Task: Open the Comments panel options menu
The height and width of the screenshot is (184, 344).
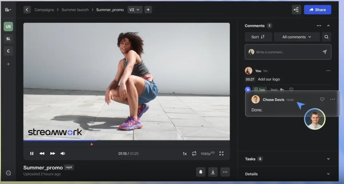Action: tap(319, 26)
